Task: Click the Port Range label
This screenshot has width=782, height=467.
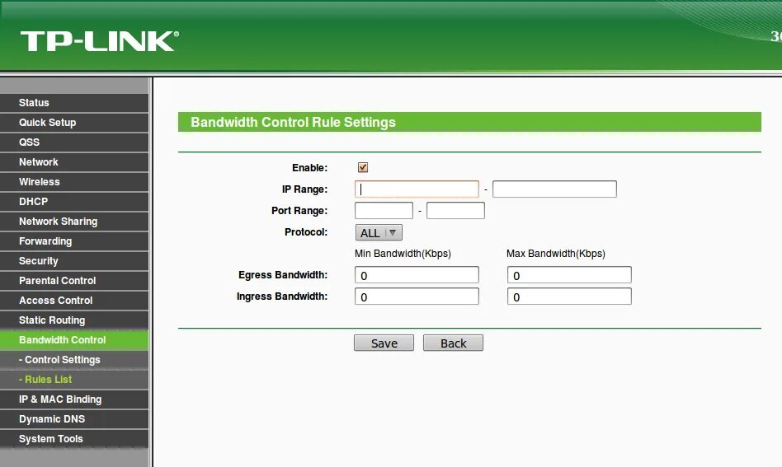Action: (299, 211)
